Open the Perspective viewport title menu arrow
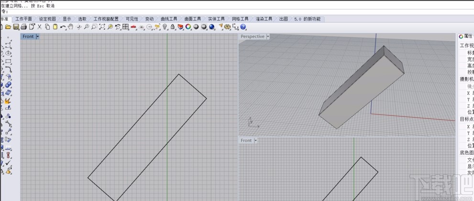The image size is (474, 201). click(x=268, y=36)
